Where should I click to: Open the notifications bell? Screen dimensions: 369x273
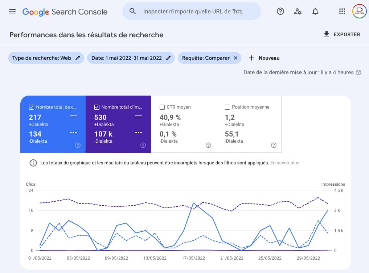(x=315, y=11)
